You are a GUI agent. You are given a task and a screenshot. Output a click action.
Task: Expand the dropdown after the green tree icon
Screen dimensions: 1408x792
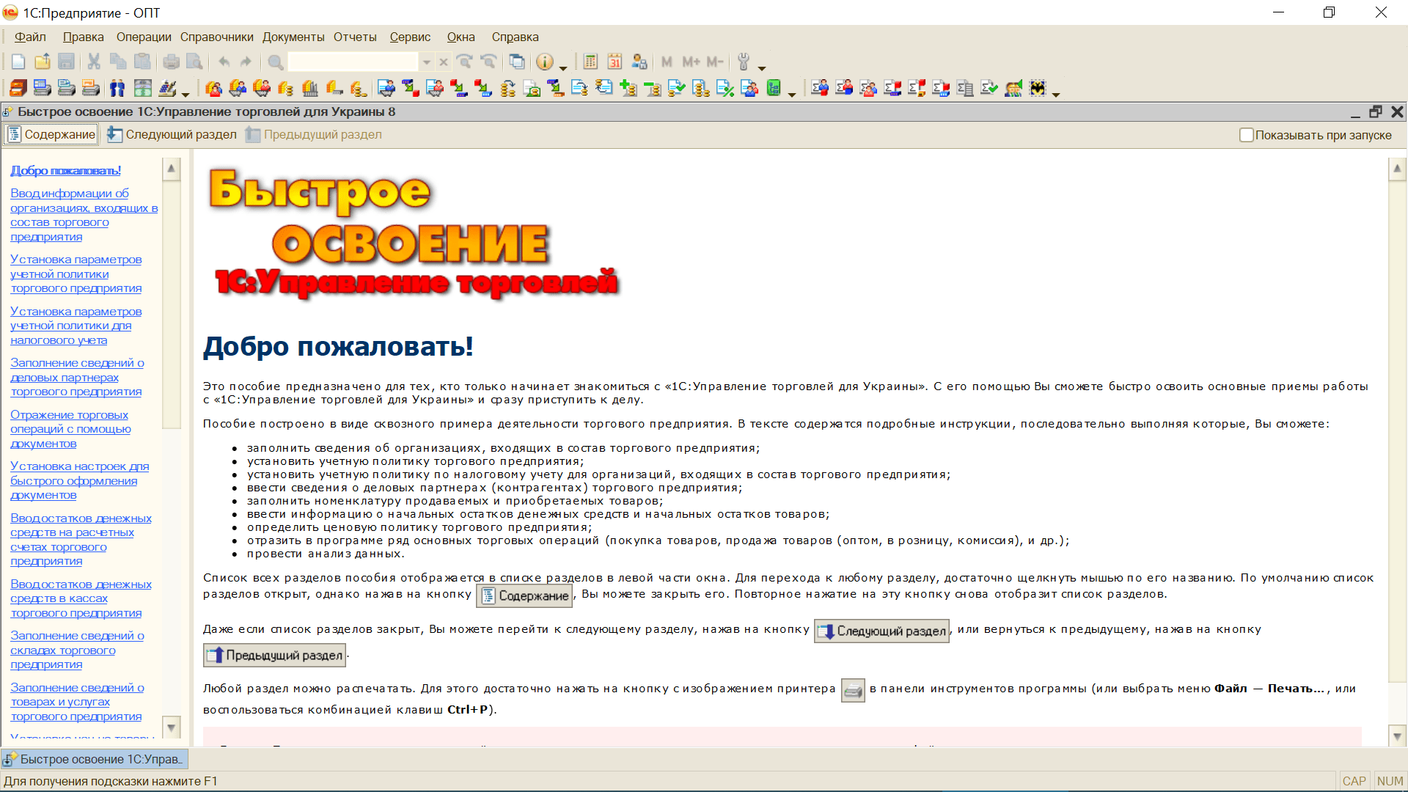[x=792, y=93]
